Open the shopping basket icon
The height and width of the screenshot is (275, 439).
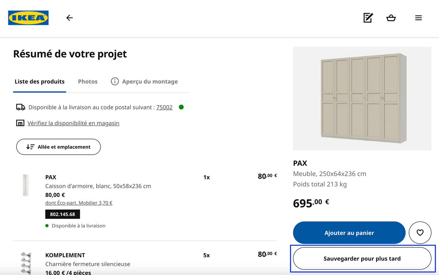tap(391, 18)
